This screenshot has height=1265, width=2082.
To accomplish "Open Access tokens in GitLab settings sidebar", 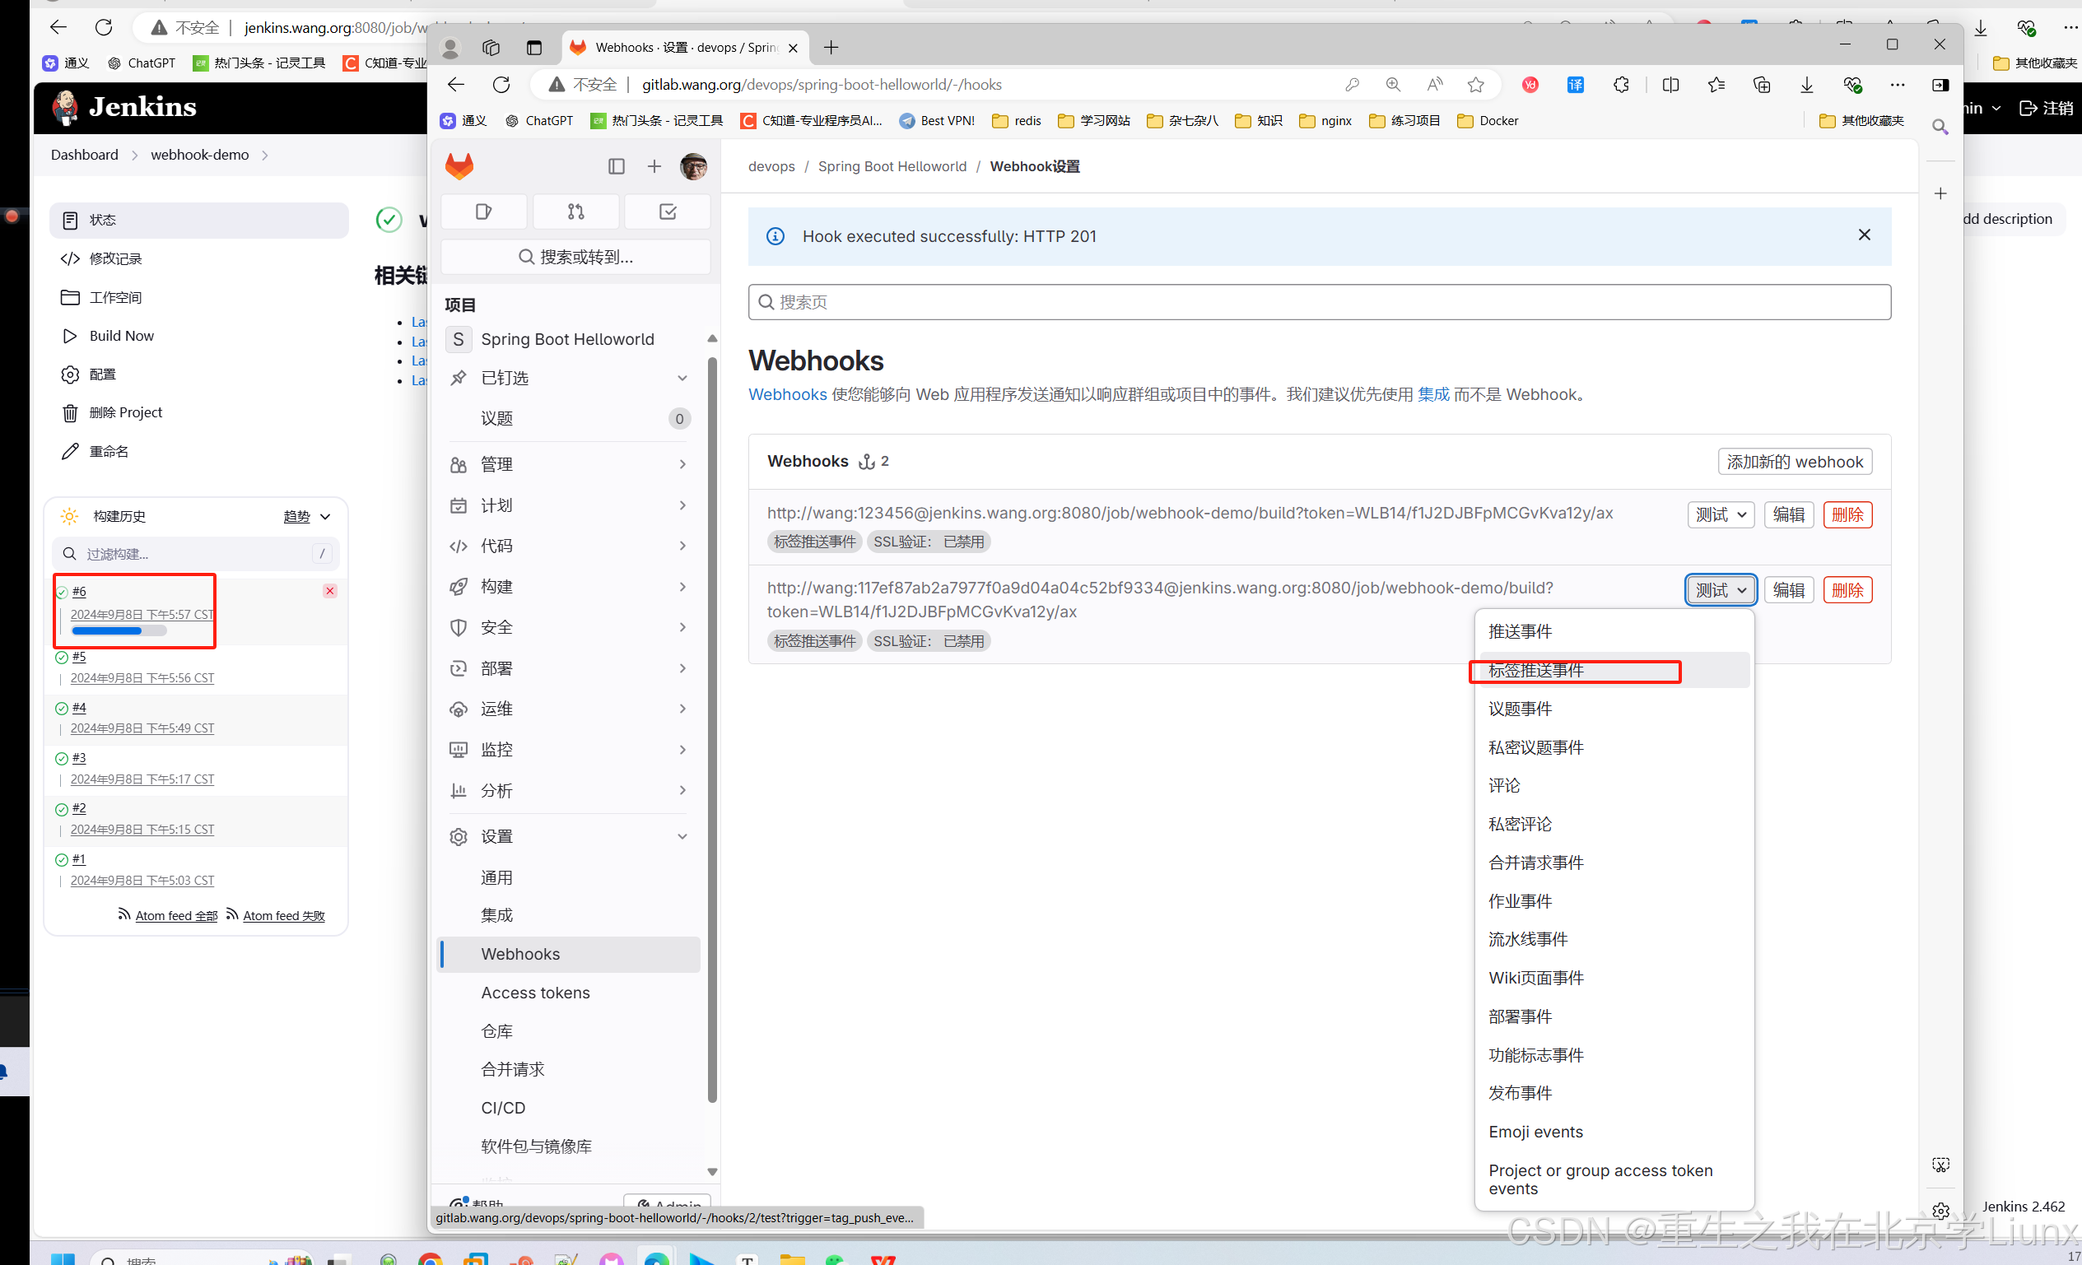I will pos(570,992).
